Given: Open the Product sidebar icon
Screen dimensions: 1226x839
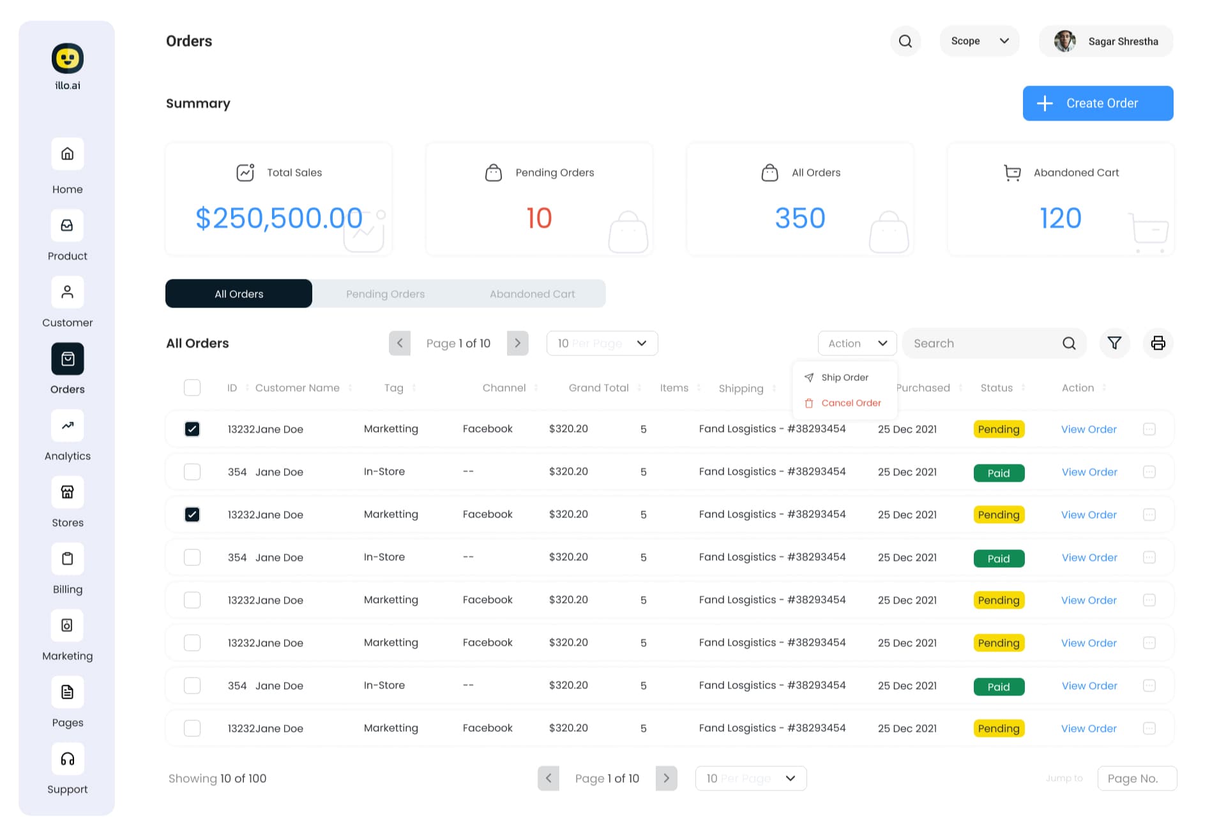Looking at the screenshot, I should [x=67, y=226].
